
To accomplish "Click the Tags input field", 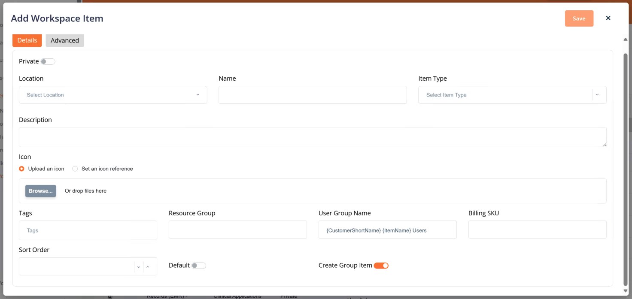I will pos(88,230).
